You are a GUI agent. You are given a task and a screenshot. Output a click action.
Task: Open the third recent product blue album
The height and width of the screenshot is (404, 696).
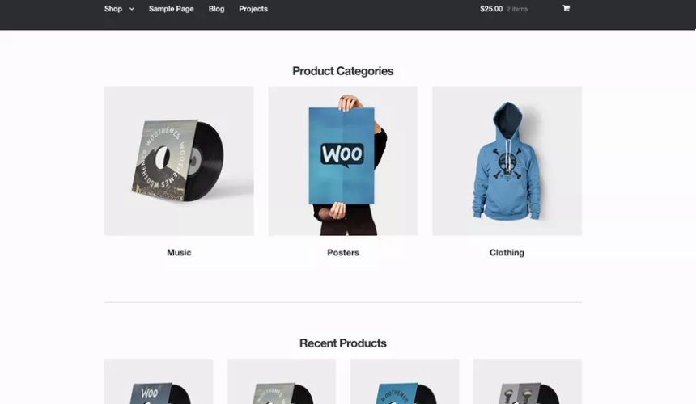(x=405, y=381)
